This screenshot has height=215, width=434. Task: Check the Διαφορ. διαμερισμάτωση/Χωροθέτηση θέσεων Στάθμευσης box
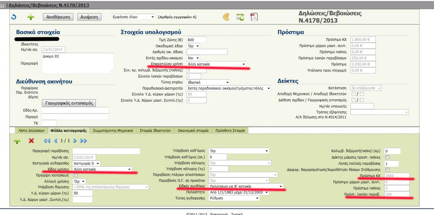pyautogui.click(x=387, y=169)
